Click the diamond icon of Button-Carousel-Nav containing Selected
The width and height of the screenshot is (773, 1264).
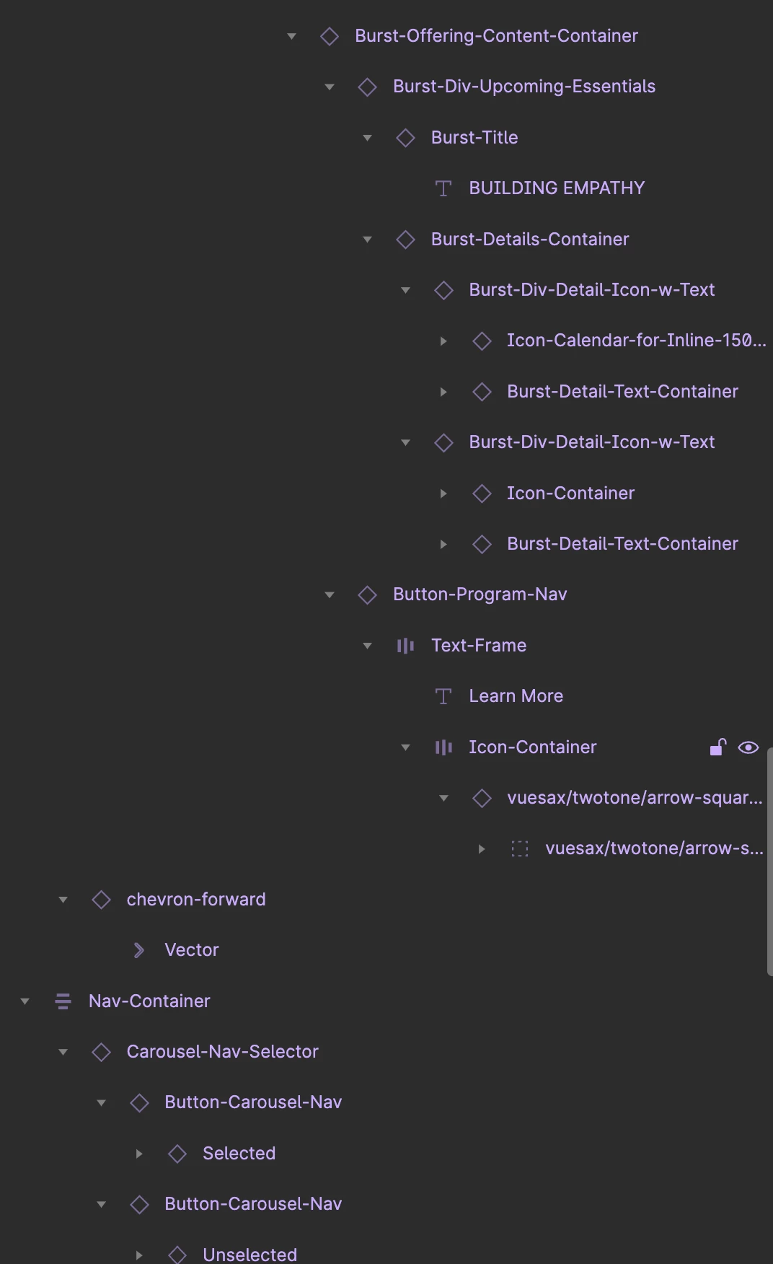tap(139, 1102)
